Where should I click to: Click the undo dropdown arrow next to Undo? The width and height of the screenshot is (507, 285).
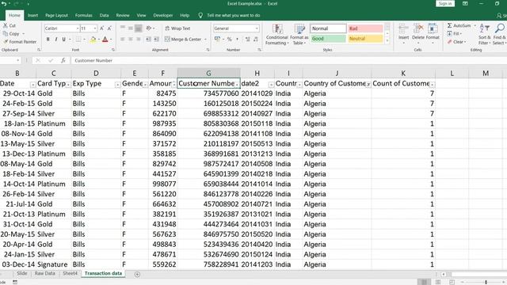click(10, 4)
